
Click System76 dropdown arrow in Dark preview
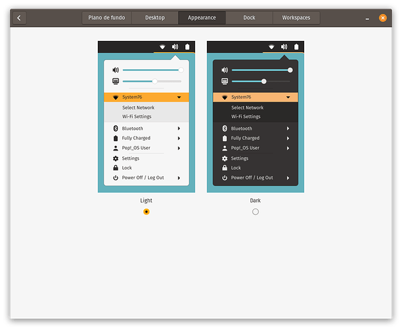point(288,97)
